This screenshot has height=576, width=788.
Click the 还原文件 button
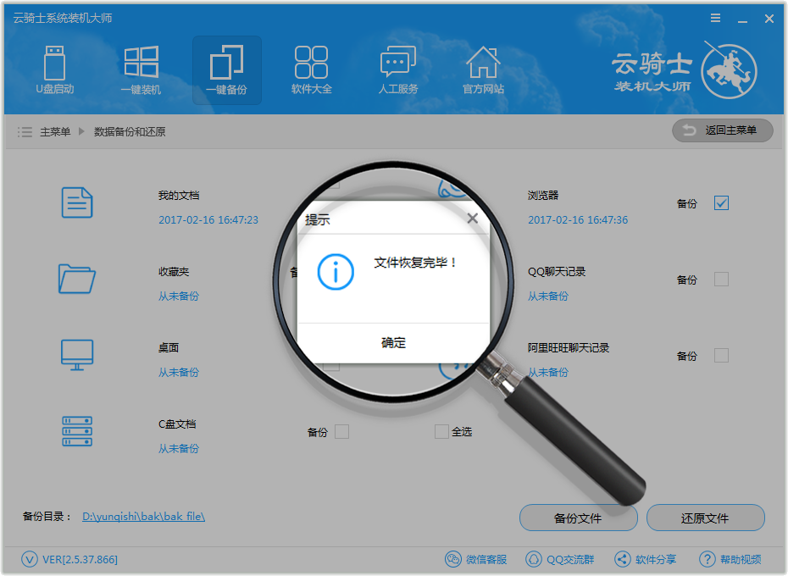706,518
